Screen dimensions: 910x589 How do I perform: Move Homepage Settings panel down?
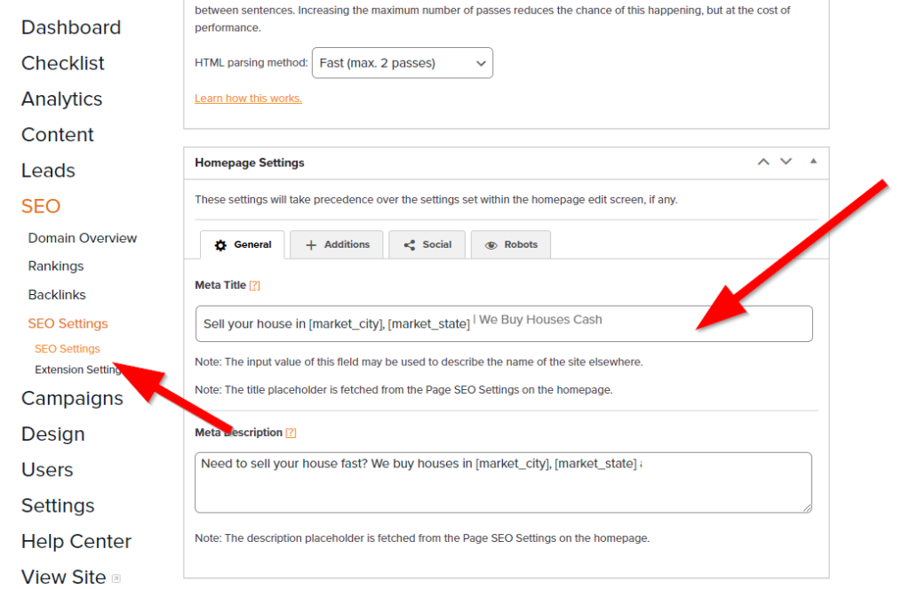(786, 162)
